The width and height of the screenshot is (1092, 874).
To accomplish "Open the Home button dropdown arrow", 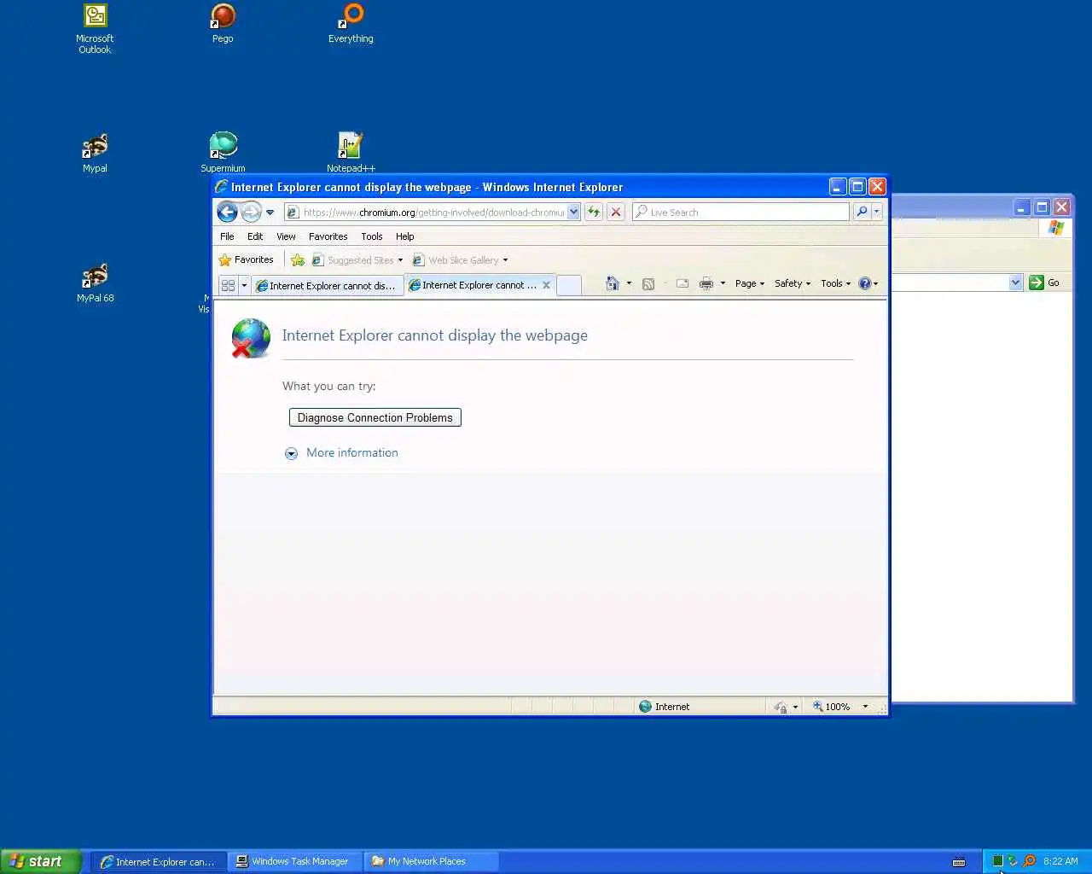I will coord(629,283).
